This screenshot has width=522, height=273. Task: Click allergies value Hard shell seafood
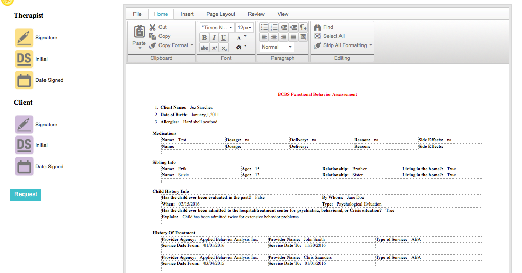pyautogui.click(x=200, y=122)
